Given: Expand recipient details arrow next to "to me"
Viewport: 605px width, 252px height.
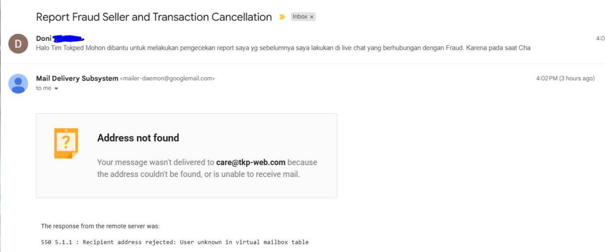Looking at the screenshot, I should pyautogui.click(x=56, y=89).
